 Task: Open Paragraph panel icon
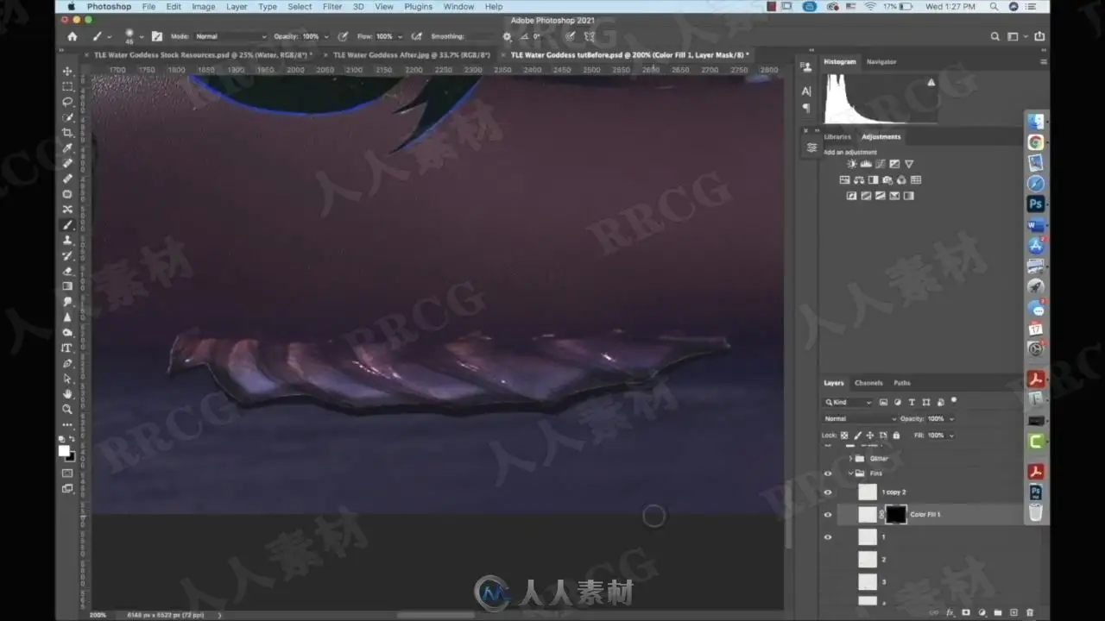(x=806, y=108)
